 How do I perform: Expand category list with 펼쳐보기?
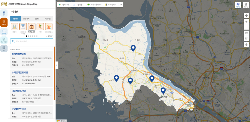click(x=50, y=36)
